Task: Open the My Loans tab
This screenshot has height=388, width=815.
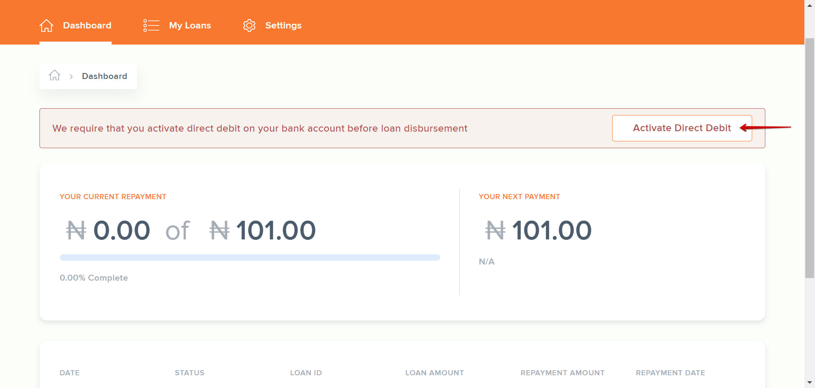Action: pyautogui.click(x=190, y=25)
